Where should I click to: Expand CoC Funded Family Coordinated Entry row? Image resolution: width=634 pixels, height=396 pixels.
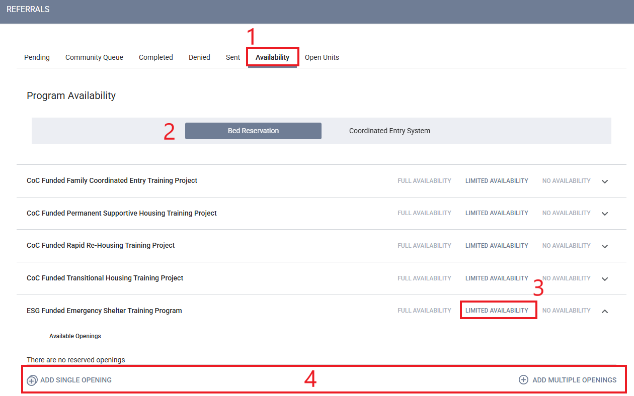[x=605, y=181]
